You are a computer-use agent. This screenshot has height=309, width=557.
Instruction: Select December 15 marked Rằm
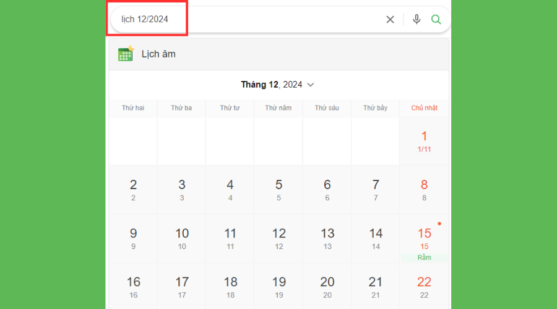(424, 239)
